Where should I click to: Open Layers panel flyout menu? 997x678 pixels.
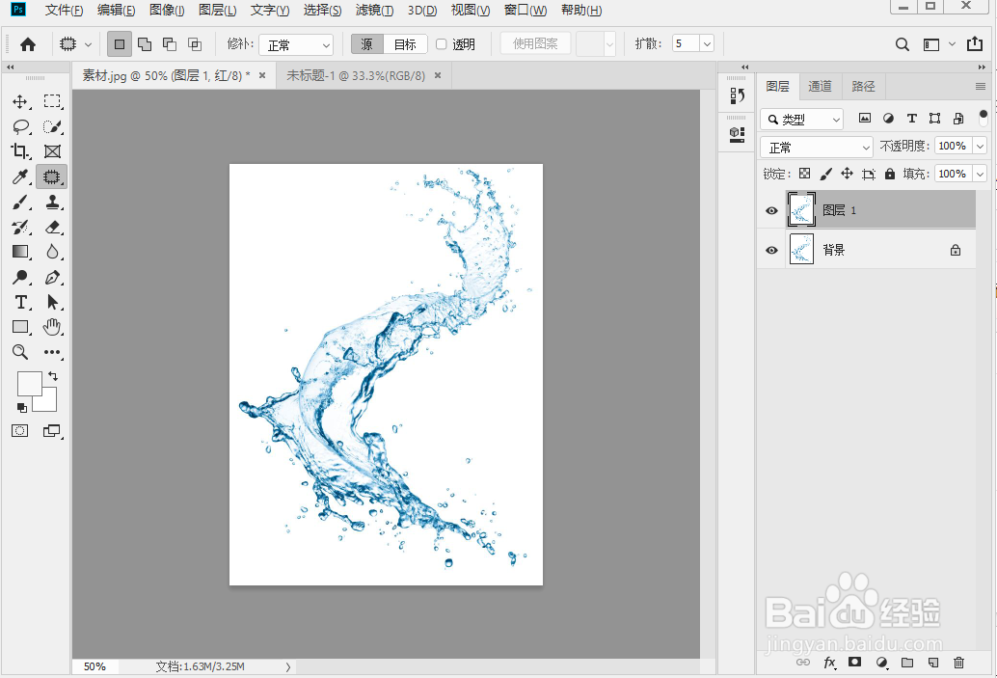[981, 87]
